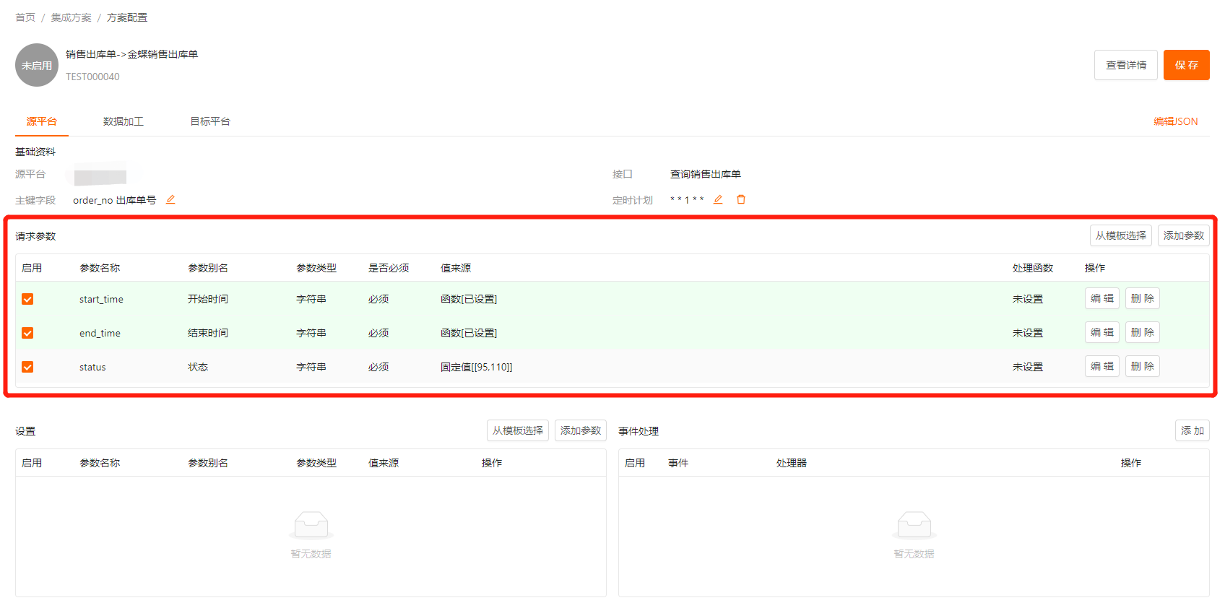This screenshot has height=603, width=1225.
Task: Open 查看详情 for this plan
Action: click(1125, 65)
